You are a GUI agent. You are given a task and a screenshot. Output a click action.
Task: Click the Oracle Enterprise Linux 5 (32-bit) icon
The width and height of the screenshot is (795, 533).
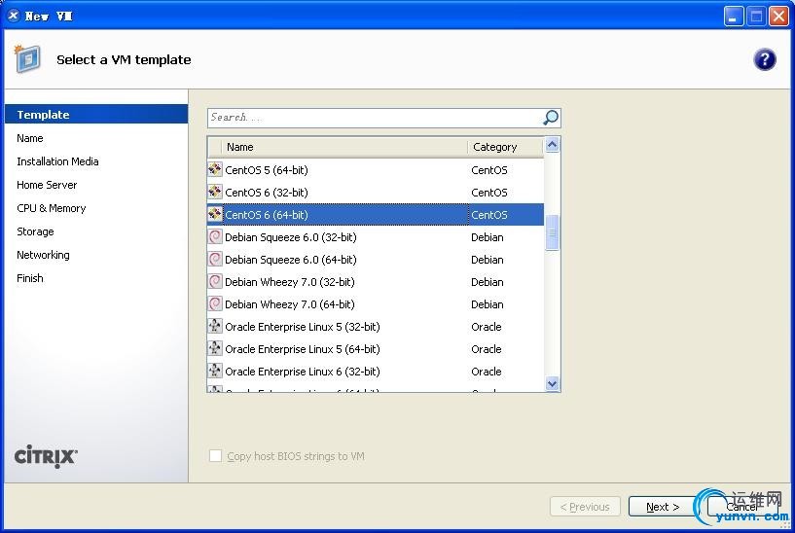[215, 326]
